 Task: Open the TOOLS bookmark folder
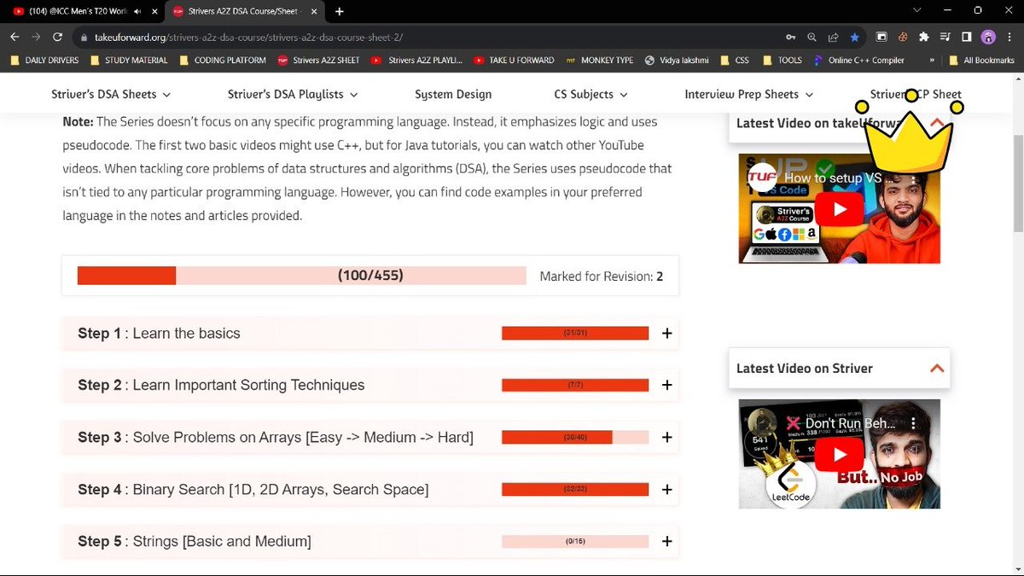783,61
